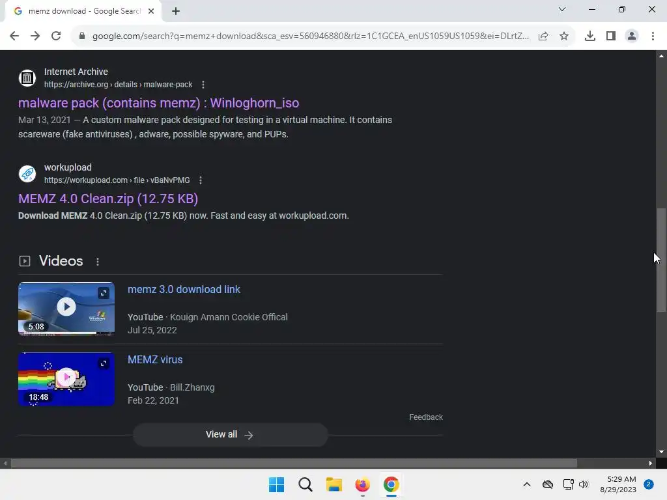Open more options for Internet Archive result
This screenshot has height=500, width=667.
point(203,85)
